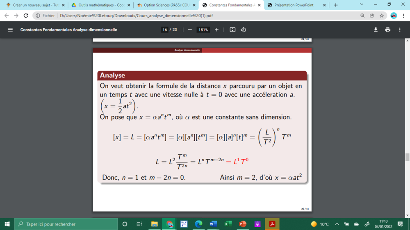Show hidden system tray icons

tap(337, 224)
